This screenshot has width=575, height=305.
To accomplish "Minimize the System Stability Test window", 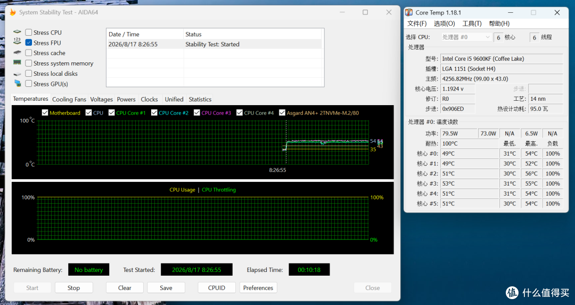I will [x=342, y=12].
